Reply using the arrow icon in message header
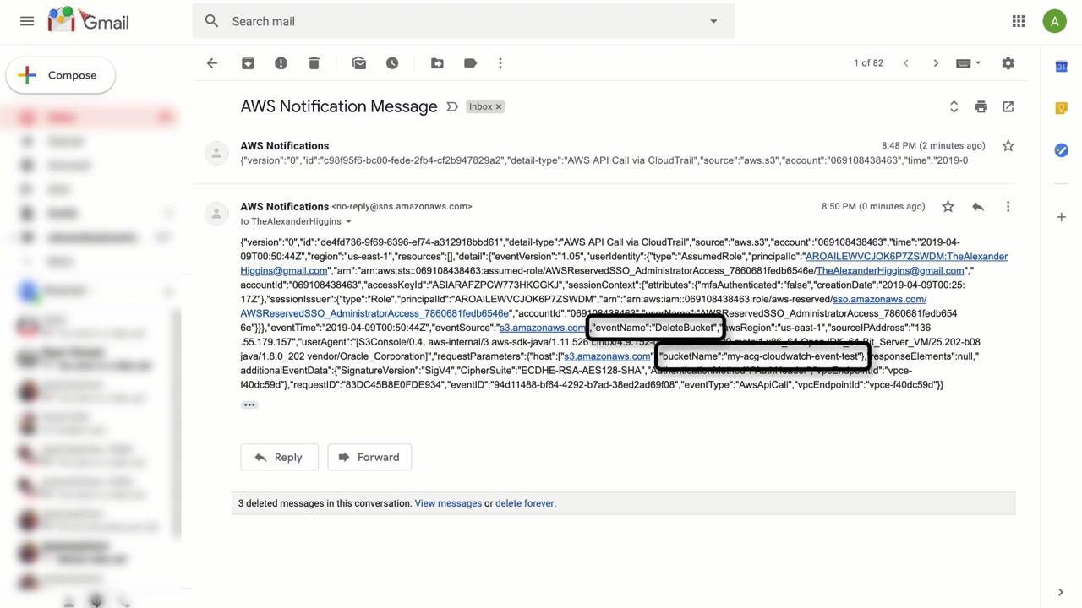Image resolution: width=1082 pixels, height=608 pixels. 978,207
